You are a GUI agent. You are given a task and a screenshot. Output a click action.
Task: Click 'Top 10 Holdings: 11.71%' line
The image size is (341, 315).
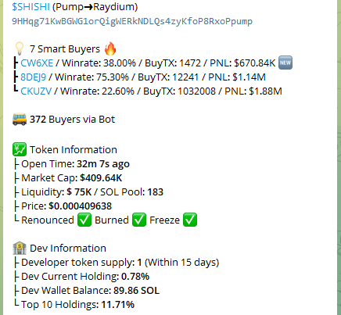[x=77, y=305]
